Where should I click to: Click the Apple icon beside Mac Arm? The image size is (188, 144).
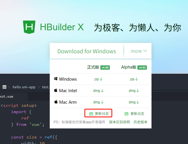(56, 102)
